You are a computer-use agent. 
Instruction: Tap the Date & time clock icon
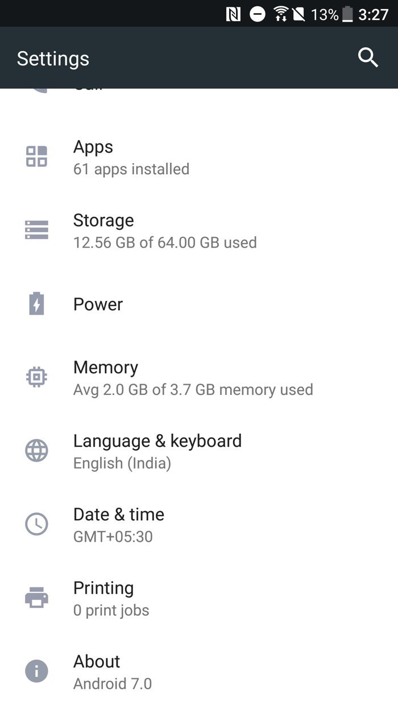[37, 524]
